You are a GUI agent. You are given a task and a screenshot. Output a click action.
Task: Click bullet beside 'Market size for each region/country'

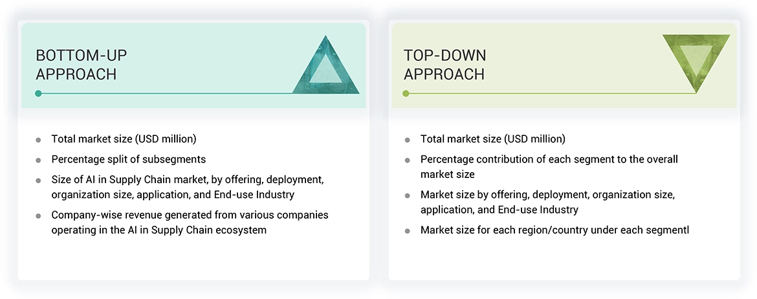click(x=408, y=230)
